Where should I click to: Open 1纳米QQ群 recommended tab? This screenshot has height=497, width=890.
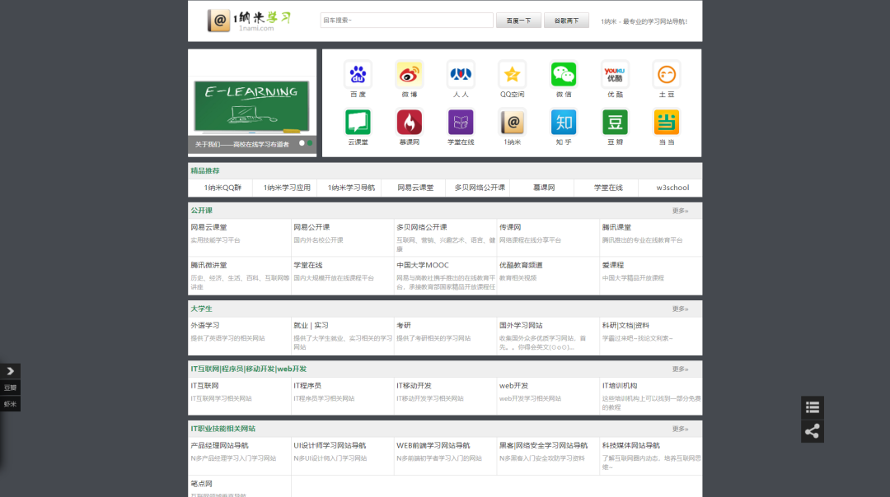click(222, 188)
